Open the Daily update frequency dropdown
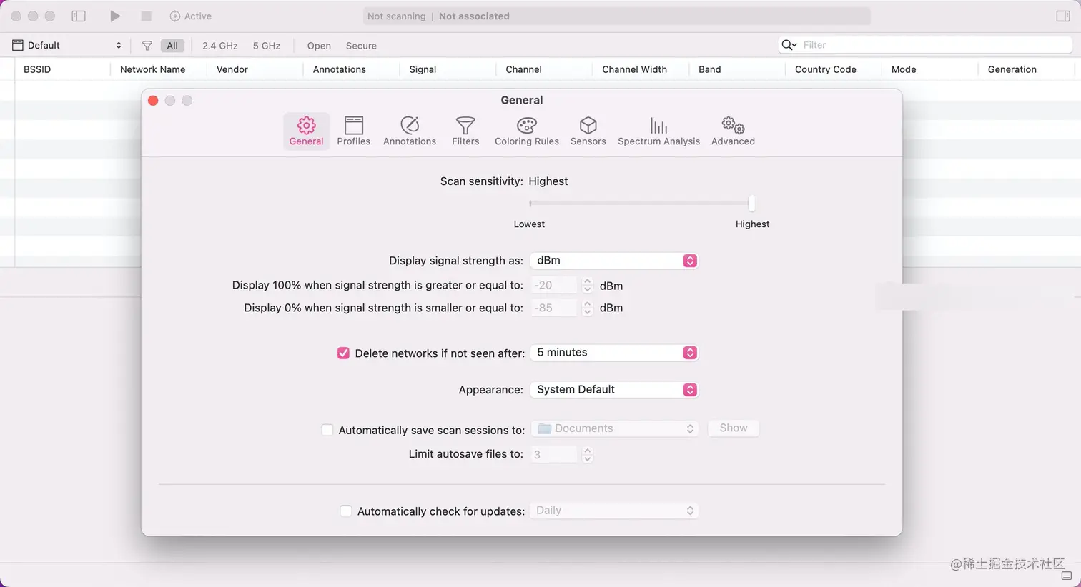This screenshot has width=1081, height=587. 614,511
